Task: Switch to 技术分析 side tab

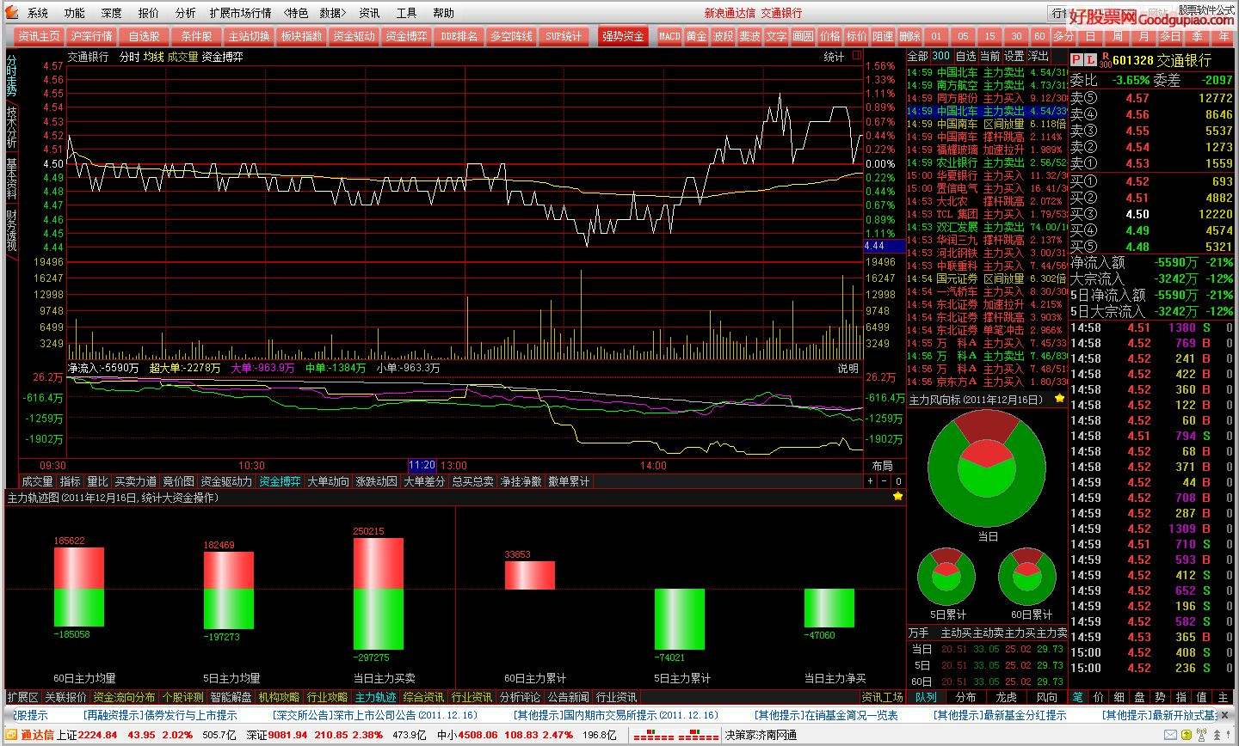Action: click(x=11, y=125)
